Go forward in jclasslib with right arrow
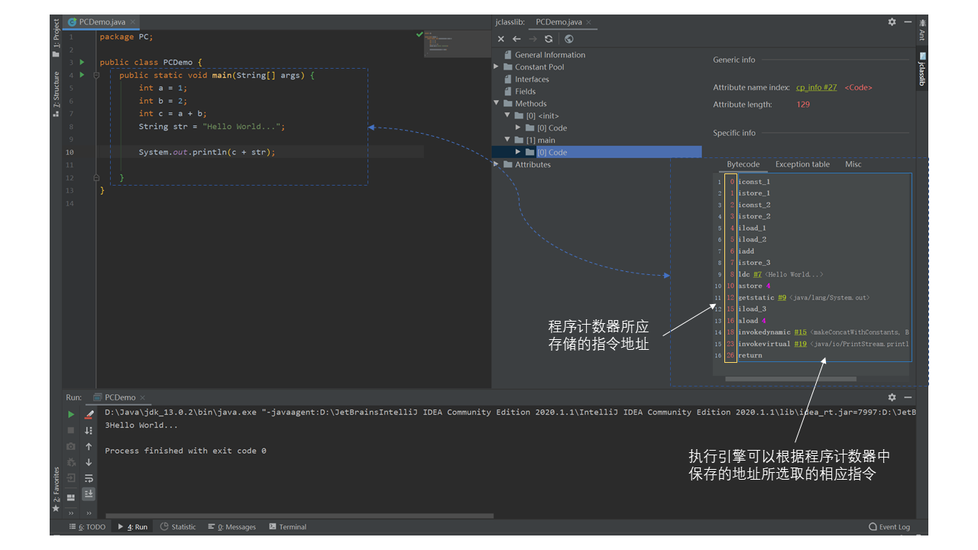 point(533,39)
